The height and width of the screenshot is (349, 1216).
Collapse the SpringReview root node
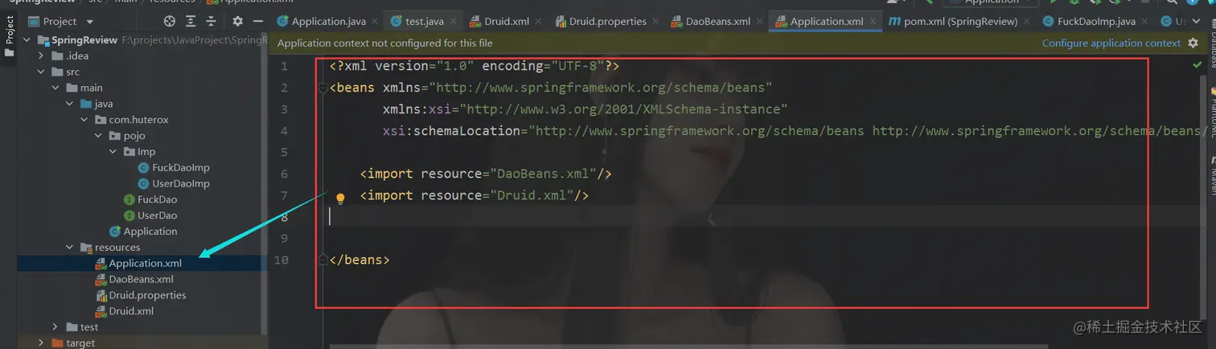(x=27, y=39)
